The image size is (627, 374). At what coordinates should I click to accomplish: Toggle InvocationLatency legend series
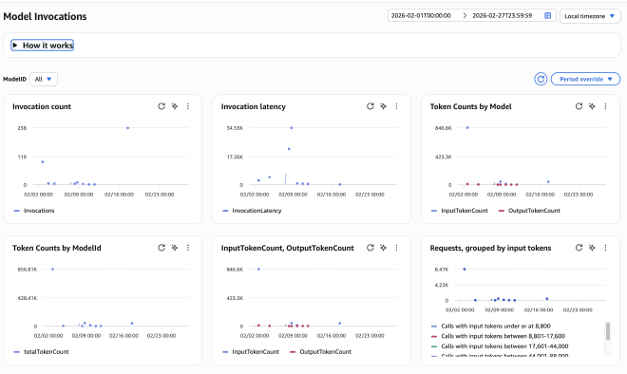(252, 211)
